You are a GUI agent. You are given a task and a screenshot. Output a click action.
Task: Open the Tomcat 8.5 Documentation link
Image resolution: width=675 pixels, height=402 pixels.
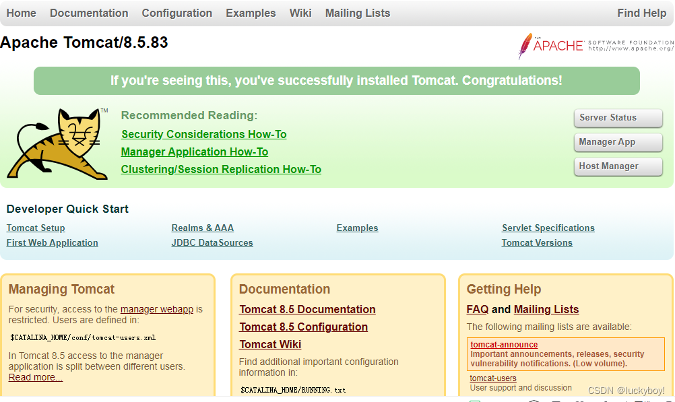pos(307,310)
